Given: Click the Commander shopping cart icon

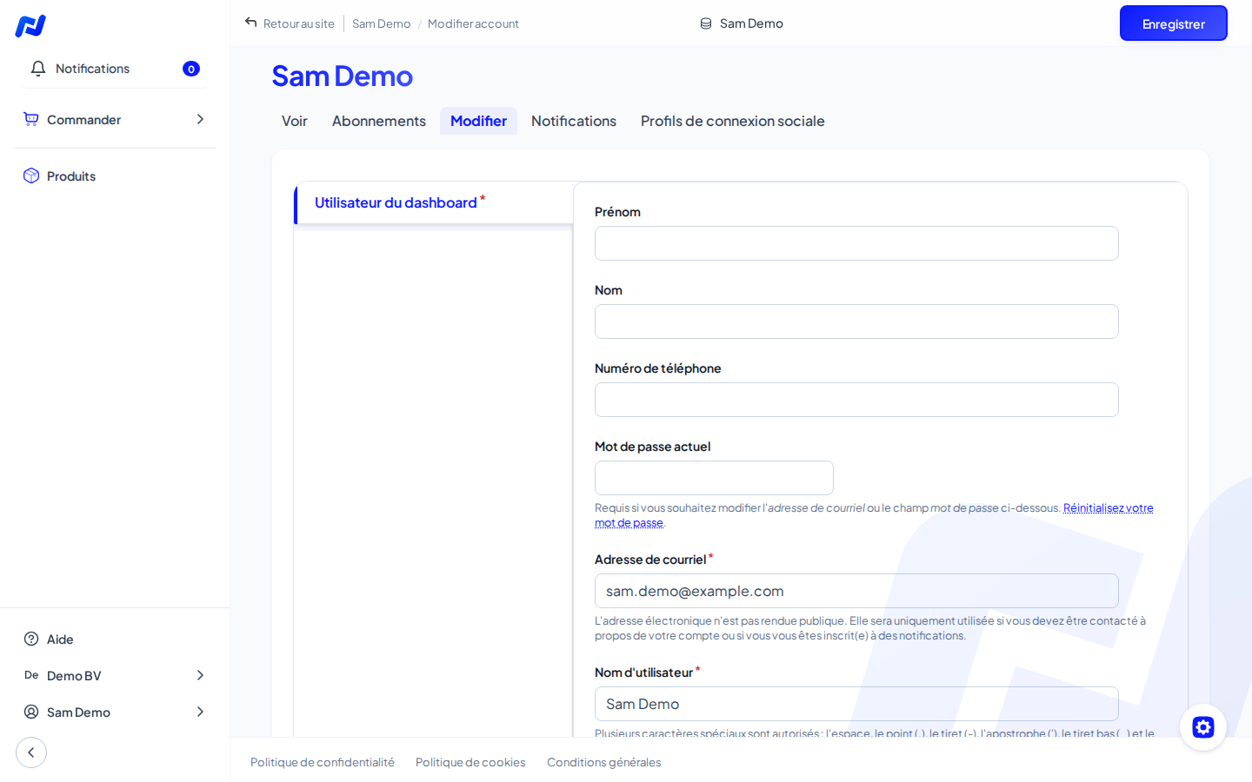Looking at the screenshot, I should (31, 119).
